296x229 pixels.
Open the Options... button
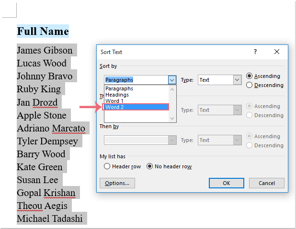[117, 183]
